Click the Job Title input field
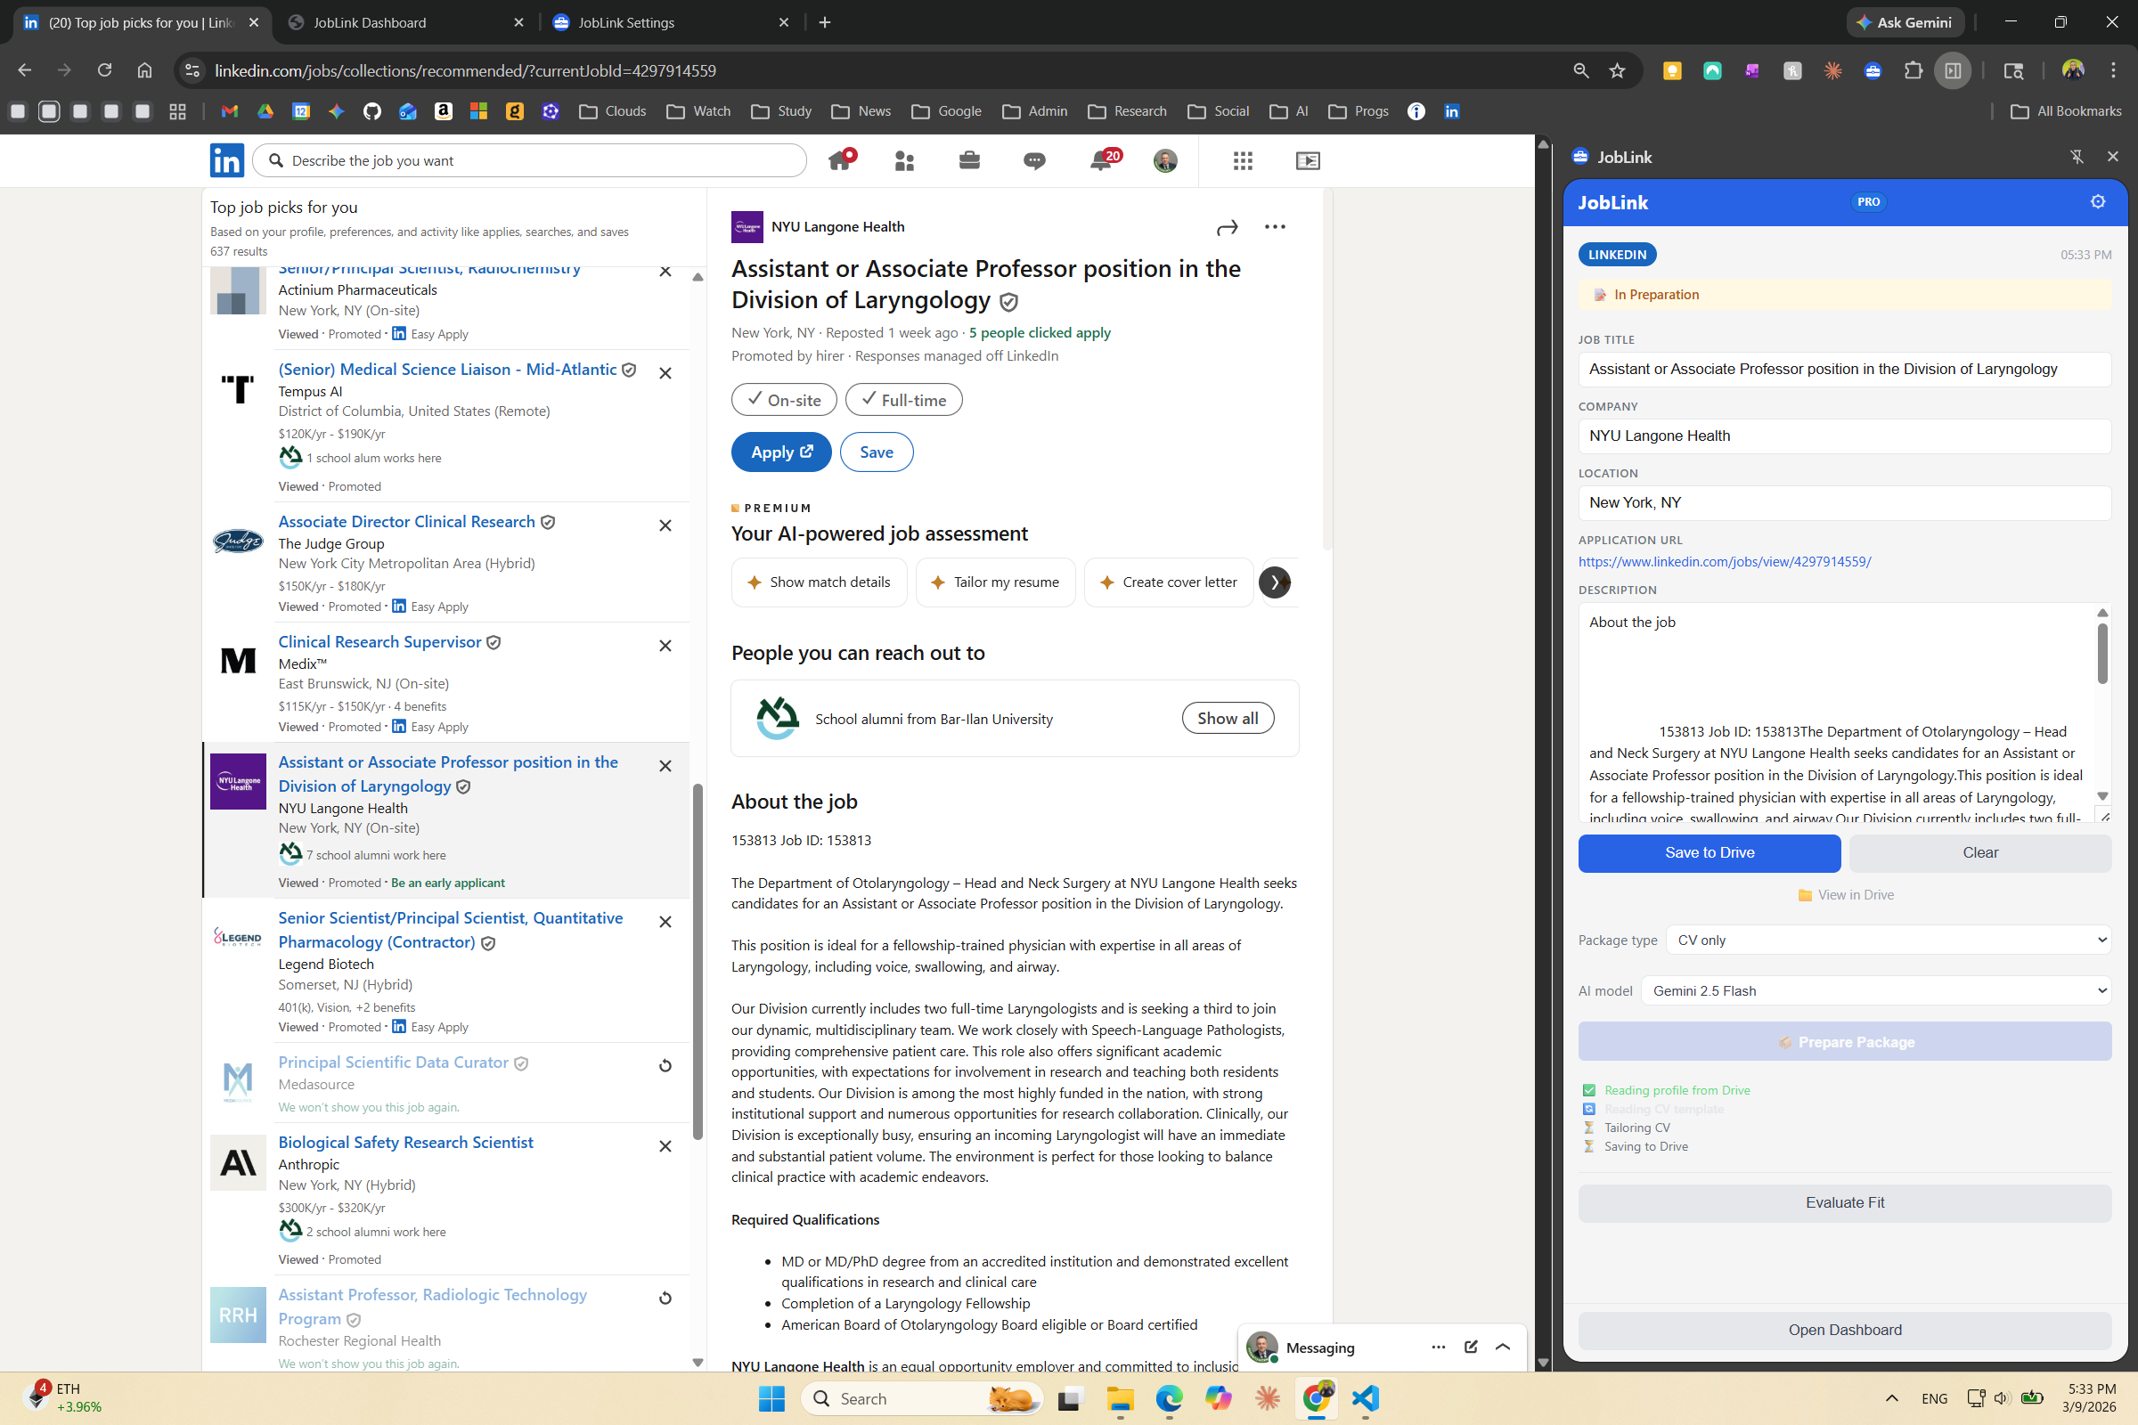Screen dimensions: 2138x1425 pos(1844,370)
